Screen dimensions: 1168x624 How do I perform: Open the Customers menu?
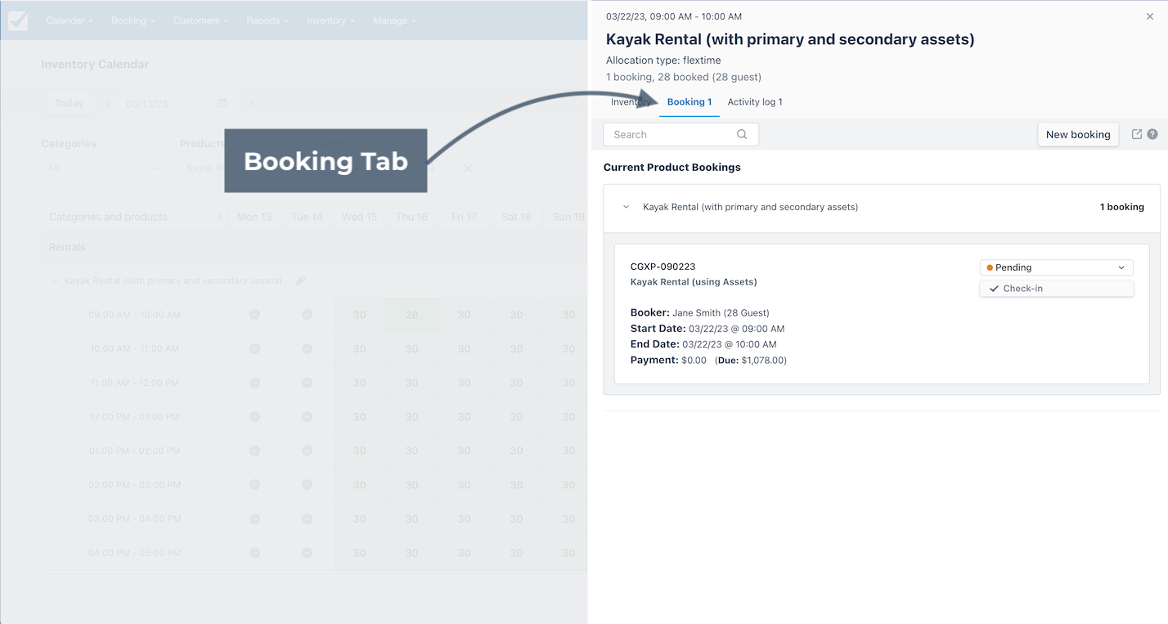(x=200, y=20)
